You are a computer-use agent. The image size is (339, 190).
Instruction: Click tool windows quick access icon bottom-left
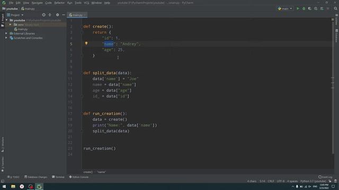click(x=3, y=181)
